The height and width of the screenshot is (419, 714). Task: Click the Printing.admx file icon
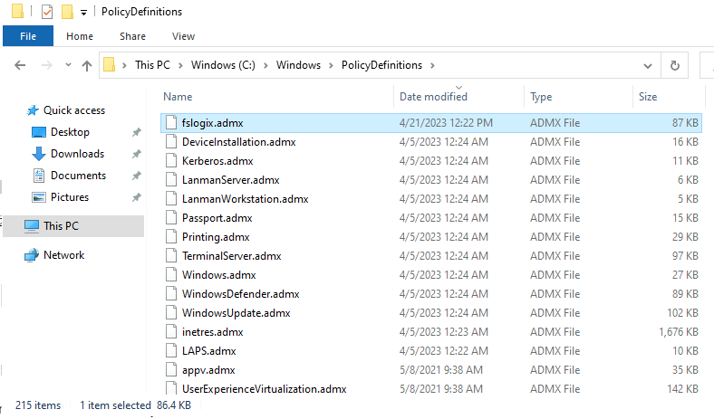click(x=171, y=236)
